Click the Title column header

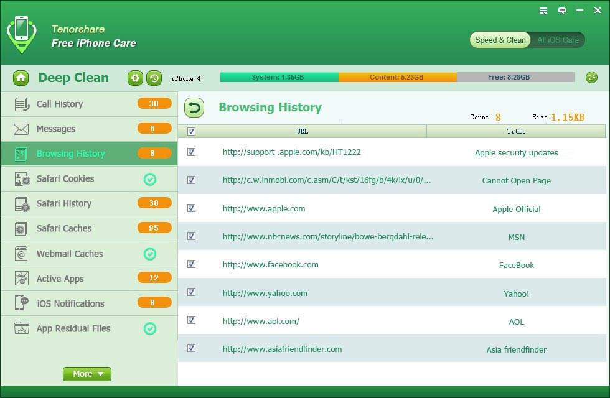click(x=516, y=131)
